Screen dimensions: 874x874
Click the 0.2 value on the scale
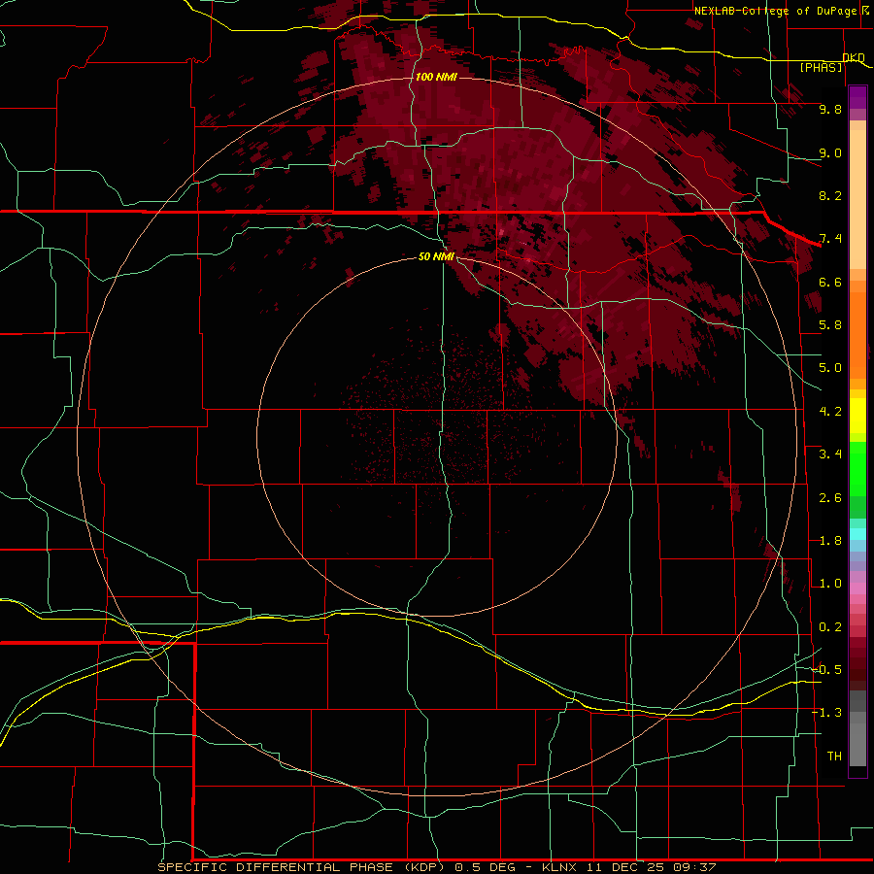coord(830,627)
